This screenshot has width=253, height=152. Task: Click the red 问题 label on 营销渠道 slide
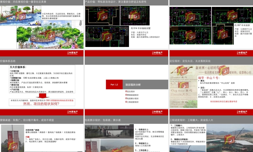coord(28,137)
